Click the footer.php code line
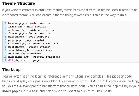This screenshot has width=139, height=96. (29, 33)
